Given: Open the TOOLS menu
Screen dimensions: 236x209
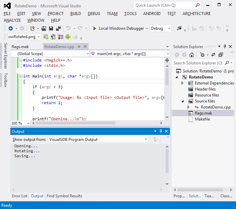Looking at the screenshot, I should [130, 14].
